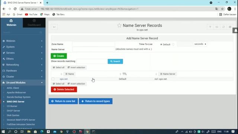Tick the checkbox for opo.net. record
This screenshot has width=238, height=134.
click(x=53, y=79)
